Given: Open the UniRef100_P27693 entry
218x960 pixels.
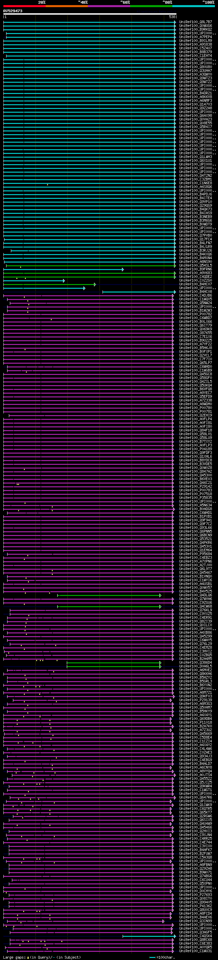Looking at the screenshot, I should 196,895.
